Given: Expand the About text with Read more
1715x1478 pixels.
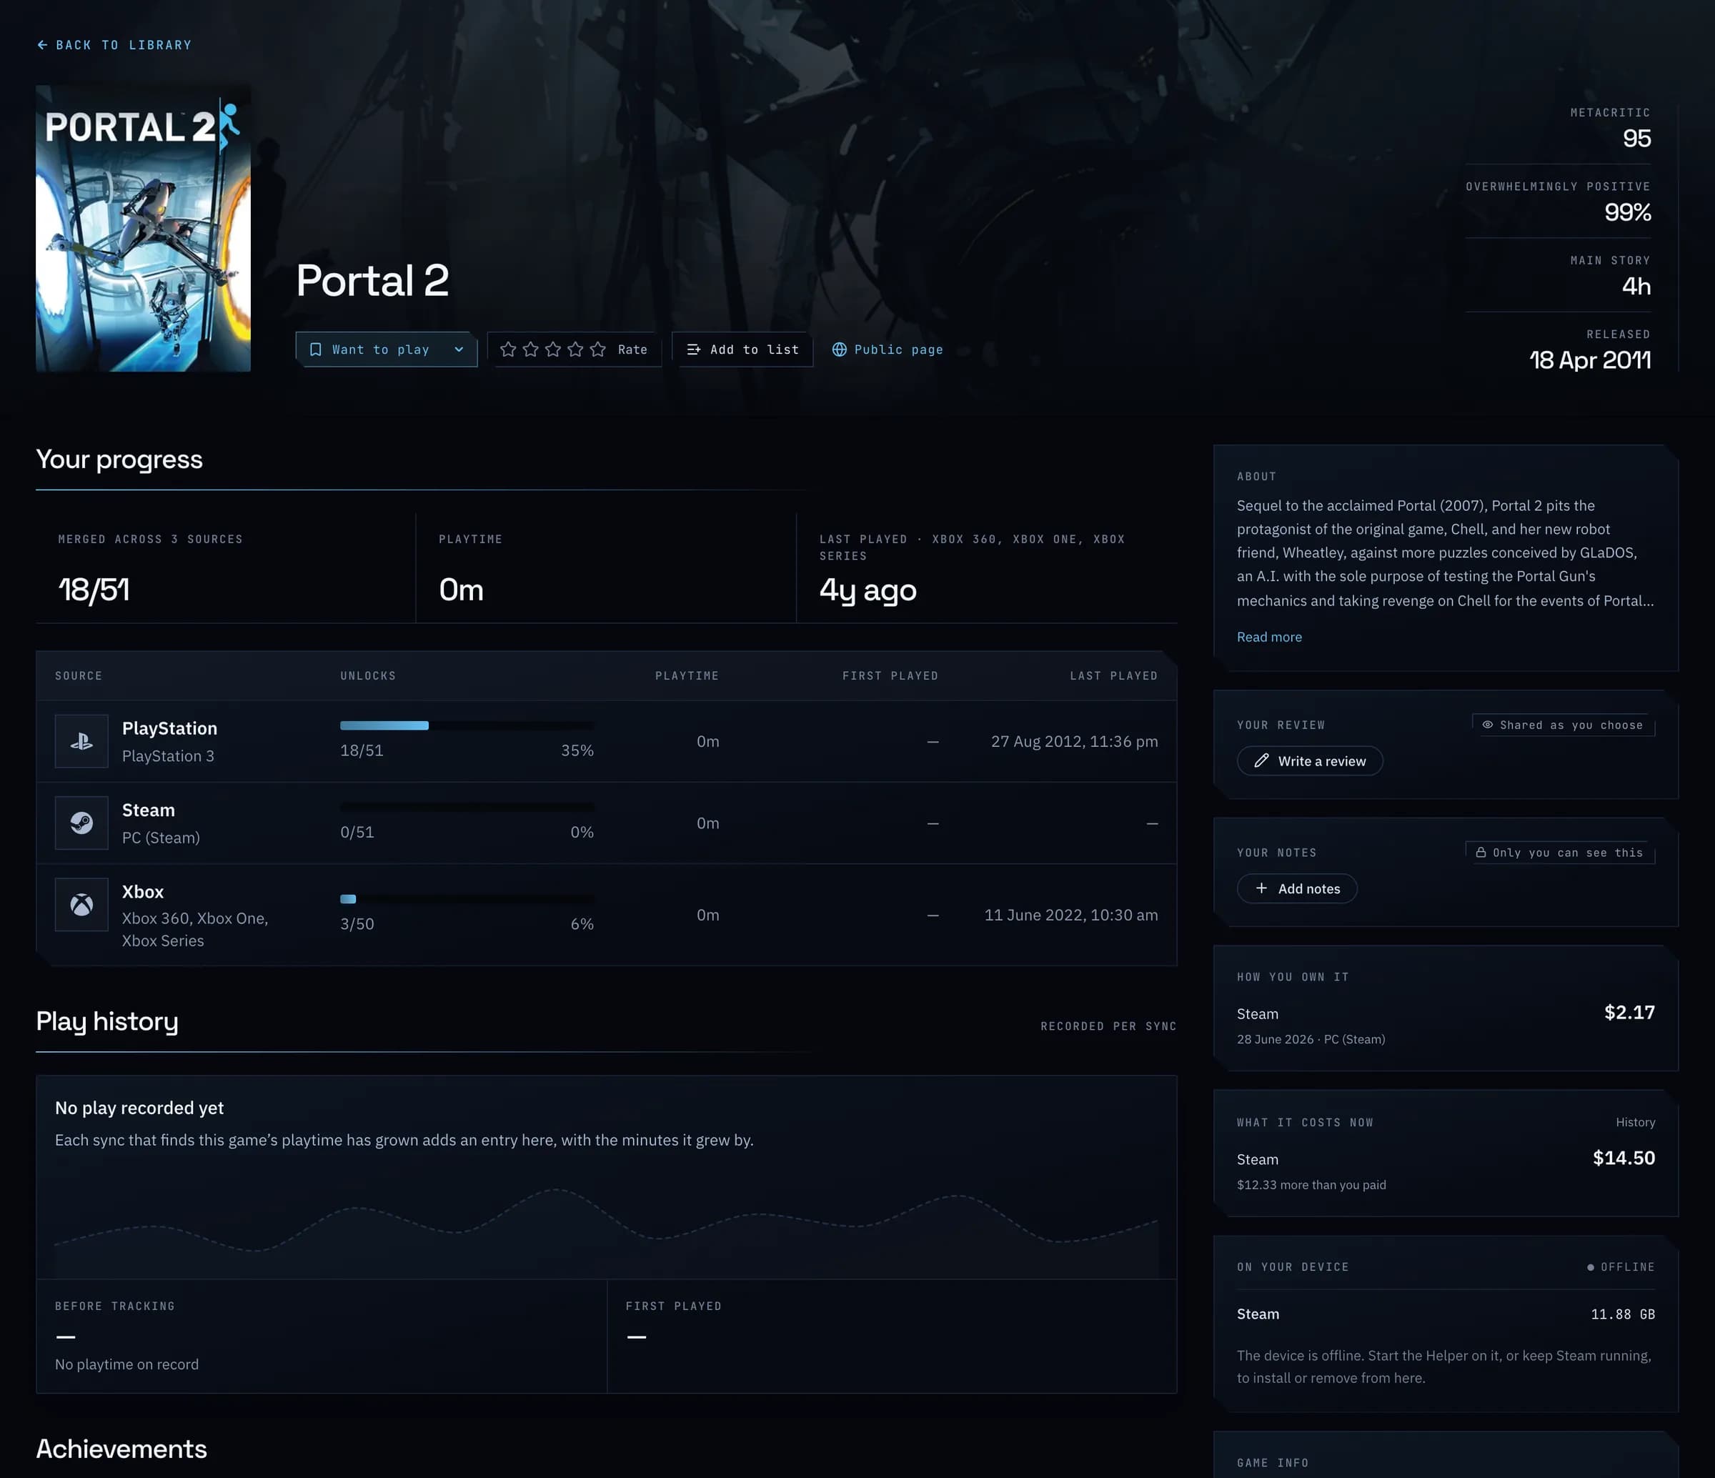Looking at the screenshot, I should 1269,637.
